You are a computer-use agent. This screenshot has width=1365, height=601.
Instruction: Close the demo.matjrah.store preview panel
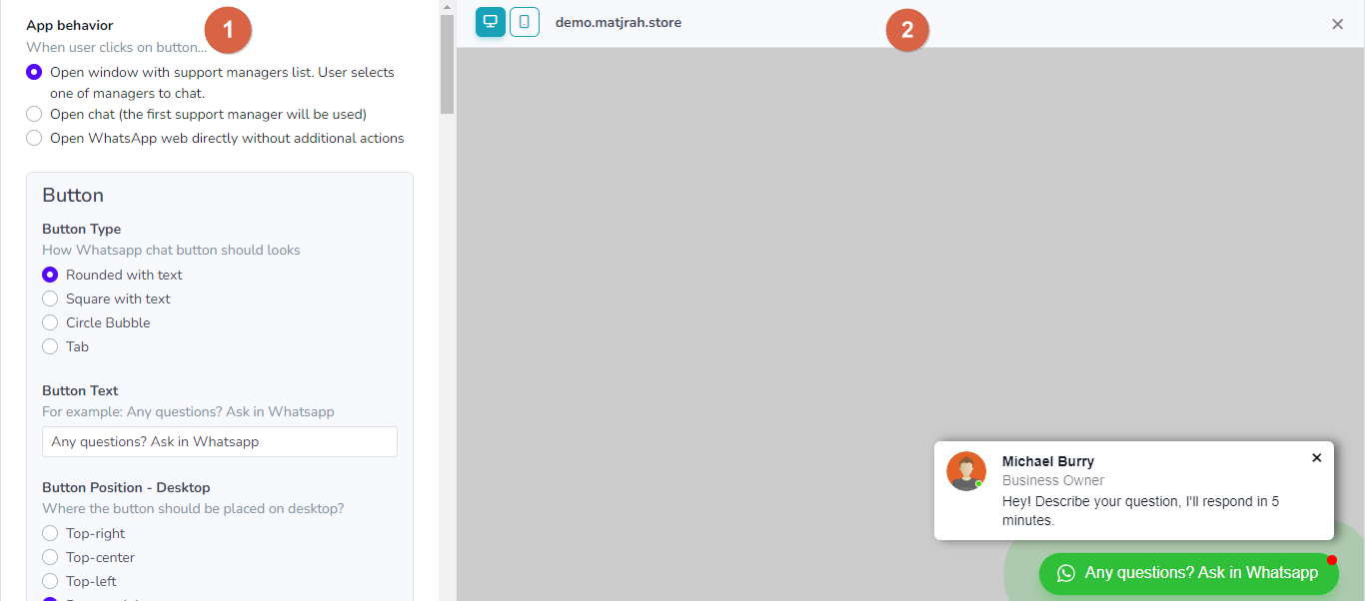pyautogui.click(x=1337, y=24)
